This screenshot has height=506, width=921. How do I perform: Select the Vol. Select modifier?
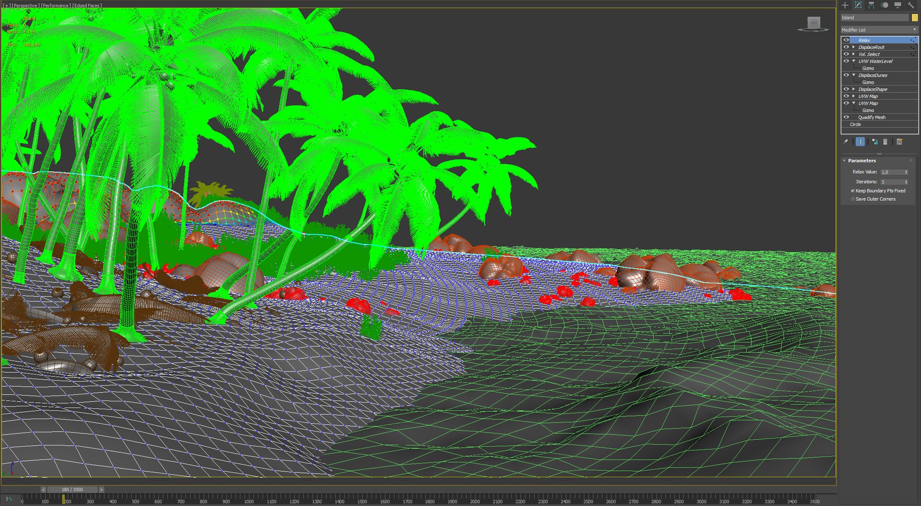click(x=869, y=54)
